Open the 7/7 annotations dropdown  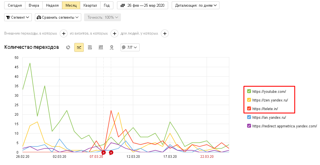coord(130,47)
